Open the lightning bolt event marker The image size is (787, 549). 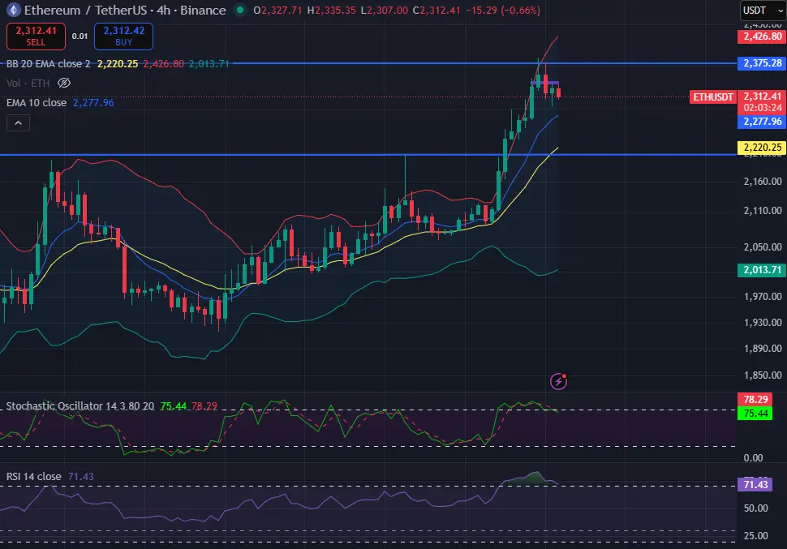(x=558, y=380)
